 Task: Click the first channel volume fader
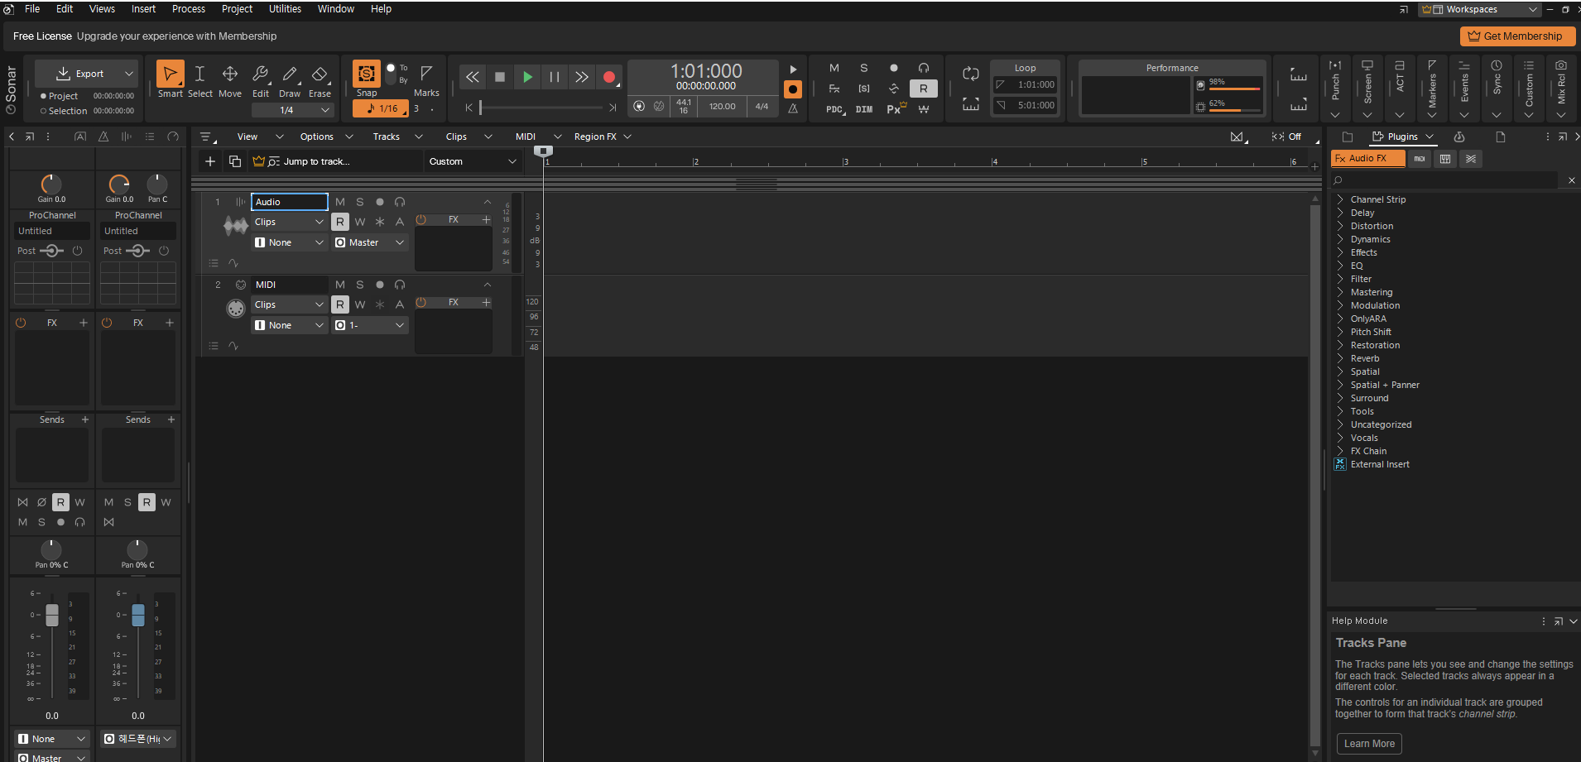[x=52, y=615]
